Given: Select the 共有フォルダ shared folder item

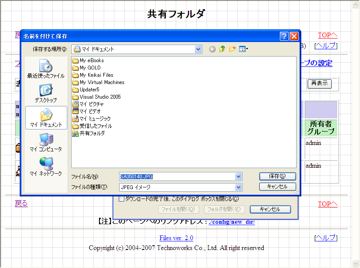Looking at the screenshot, I should coord(92,133).
